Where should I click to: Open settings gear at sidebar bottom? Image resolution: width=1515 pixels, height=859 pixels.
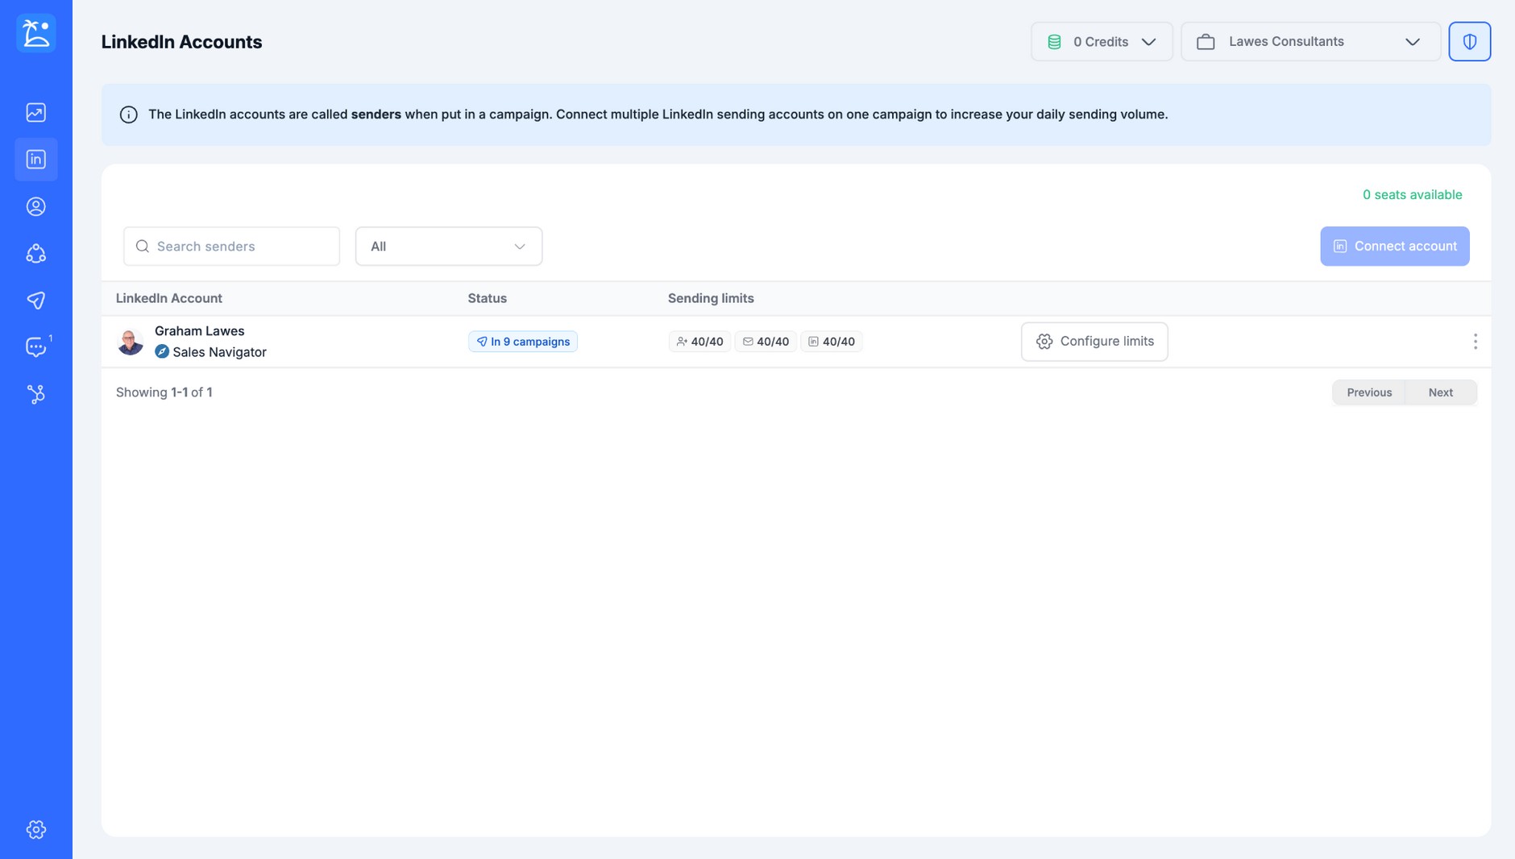point(36,829)
